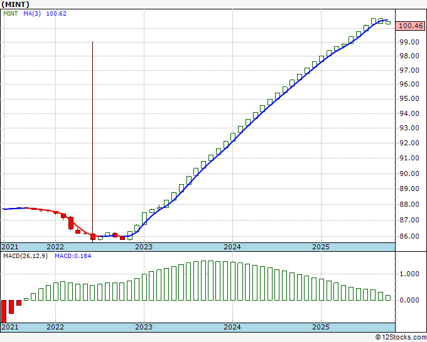This screenshot has width=427, height=342.
Task: Click 2024 on the MACD time axis
Action: [232, 327]
